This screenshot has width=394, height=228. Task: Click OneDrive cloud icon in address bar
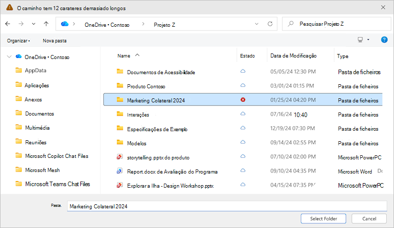[65, 24]
